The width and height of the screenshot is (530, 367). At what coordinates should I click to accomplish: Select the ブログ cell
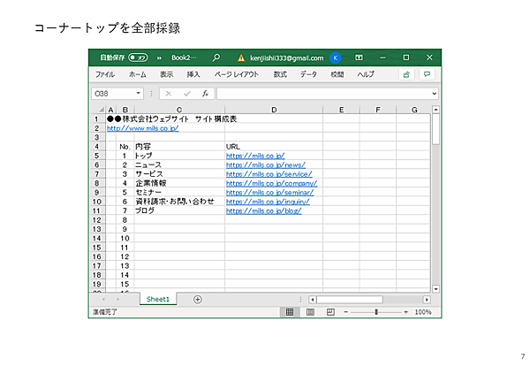coord(179,210)
